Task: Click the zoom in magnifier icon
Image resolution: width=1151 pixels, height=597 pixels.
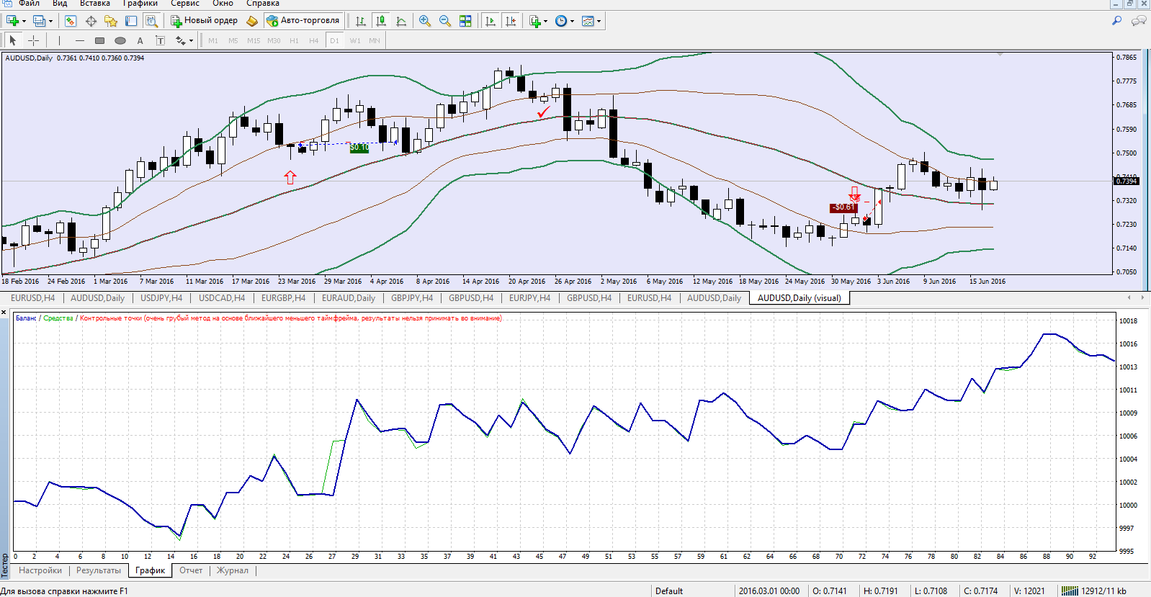Action: click(x=425, y=21)
